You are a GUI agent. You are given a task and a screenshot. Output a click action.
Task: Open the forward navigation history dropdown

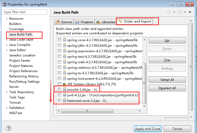(185, 12)
